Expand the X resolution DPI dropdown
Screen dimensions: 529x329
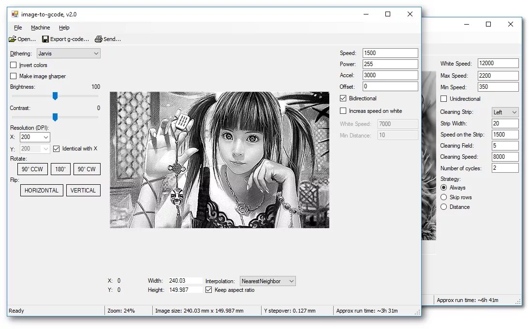tap(46, 137)
